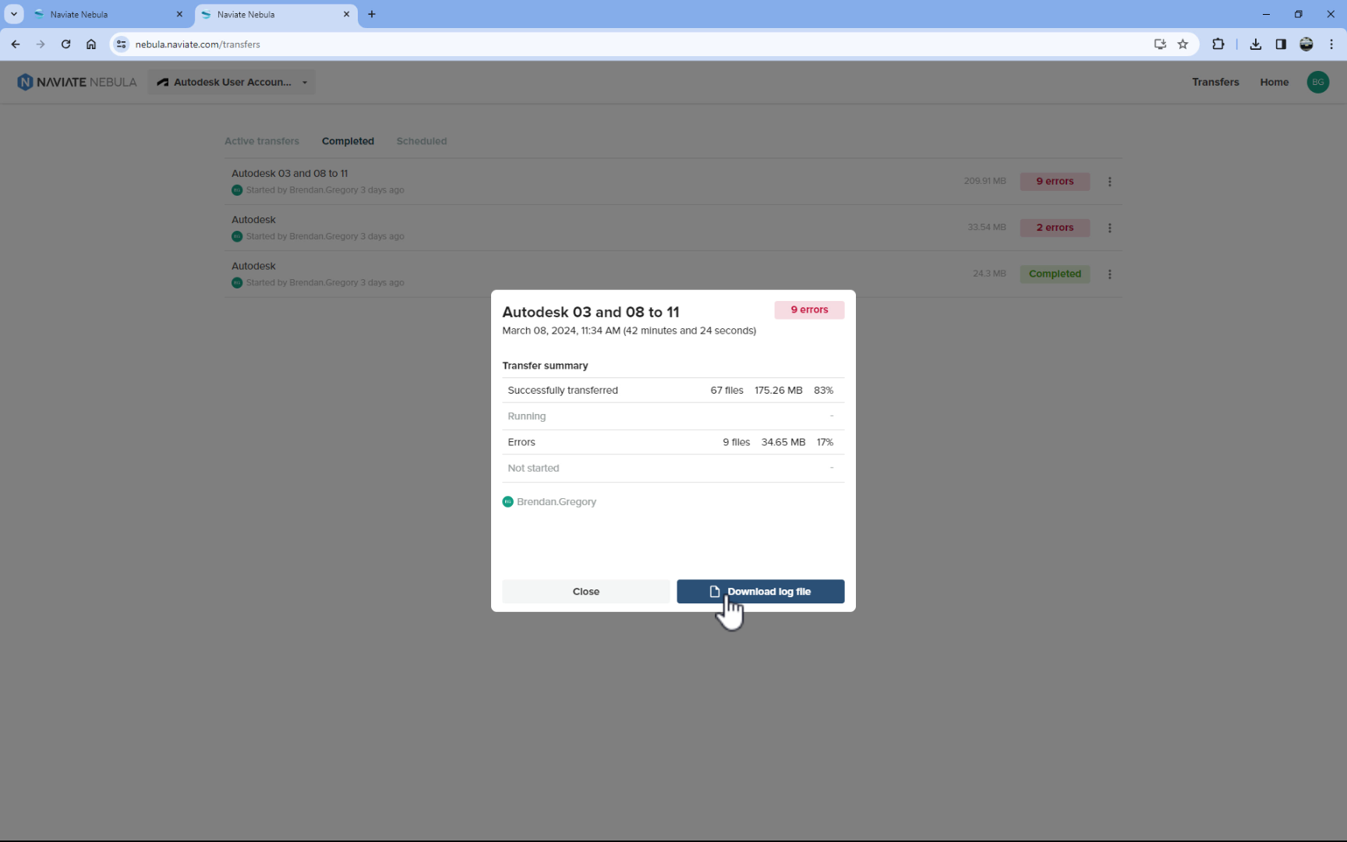Switch to the Completed tab
Viewport: 1347px width, 842px height.
(348, 141)
